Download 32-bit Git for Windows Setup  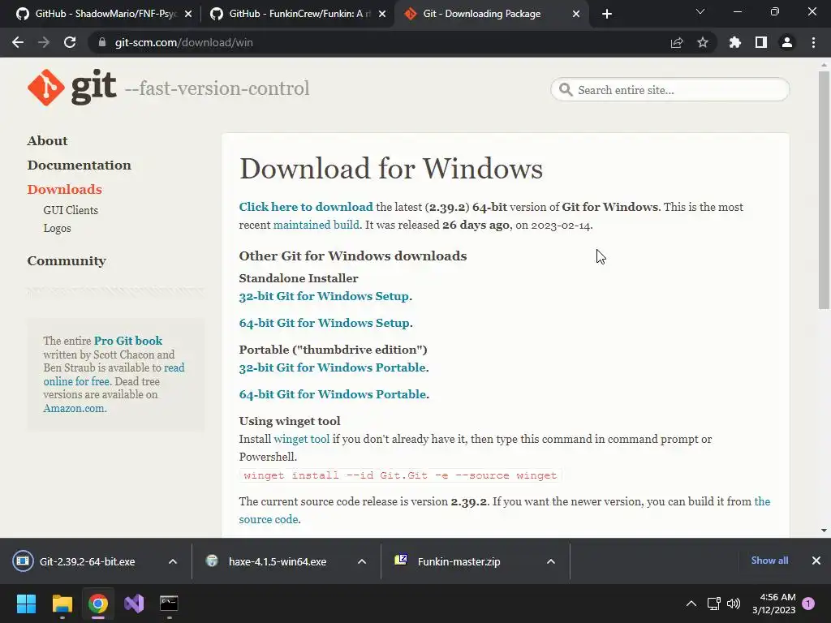tap(324, 296)
